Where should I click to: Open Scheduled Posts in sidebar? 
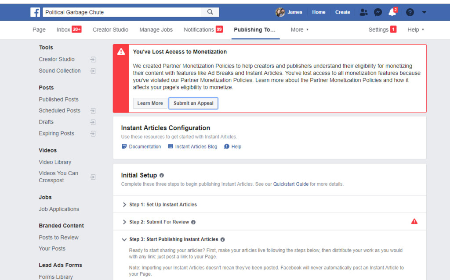(x=59, y=110)
